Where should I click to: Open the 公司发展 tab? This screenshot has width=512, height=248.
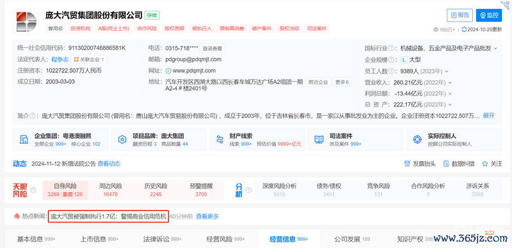point(351,239)
